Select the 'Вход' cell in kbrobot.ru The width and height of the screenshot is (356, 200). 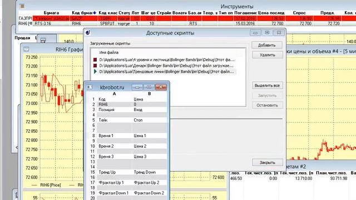pos(150,109)
